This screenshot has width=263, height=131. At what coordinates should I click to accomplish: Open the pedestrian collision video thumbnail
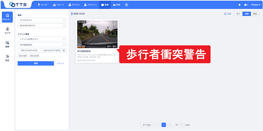(97, 34)
